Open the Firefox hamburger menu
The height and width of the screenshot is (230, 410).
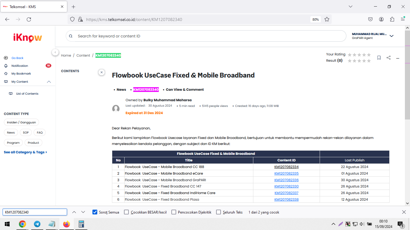[403, 19]
